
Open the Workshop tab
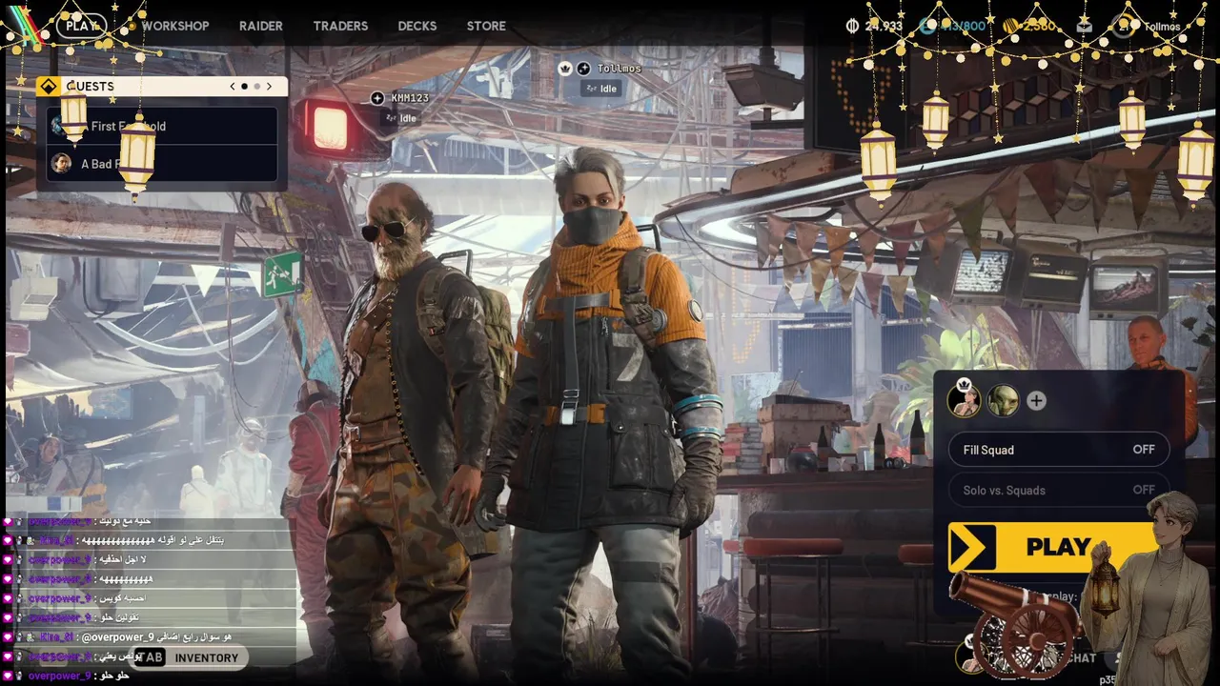pos(175,26)
